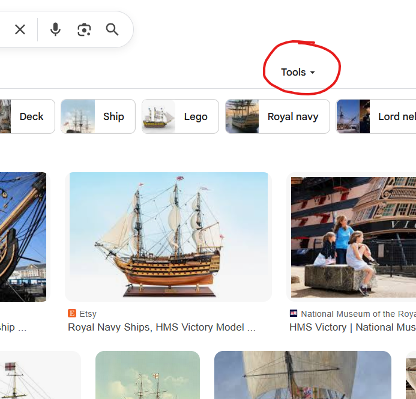Image resolution: width=416 pixels, height=399 pixels.
Task: Open Royal Navy Ships, HMS Victory Model link
Action: (x=161, y=327)
